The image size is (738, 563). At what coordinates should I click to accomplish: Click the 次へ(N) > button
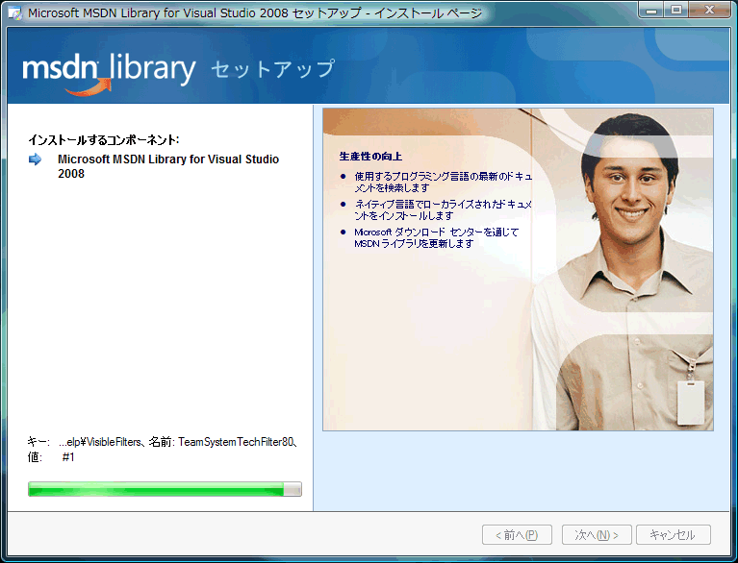click(597, 535)
